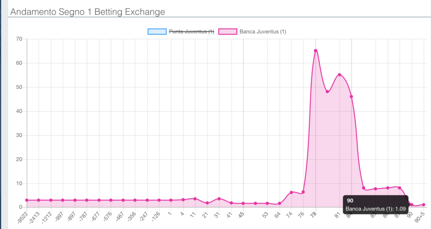Select the data point at minute 11

195,199
